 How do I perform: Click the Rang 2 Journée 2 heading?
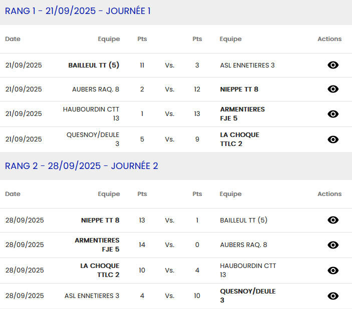pos(82,166)
